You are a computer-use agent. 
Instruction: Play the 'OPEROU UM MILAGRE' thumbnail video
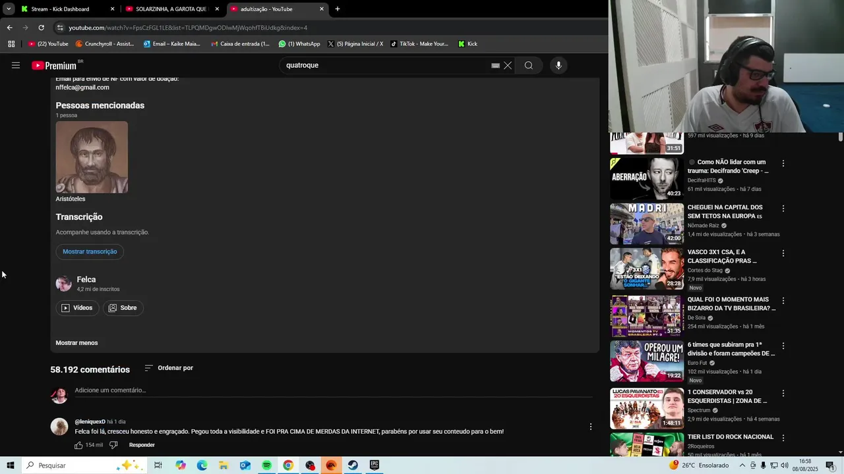(647, 361)
